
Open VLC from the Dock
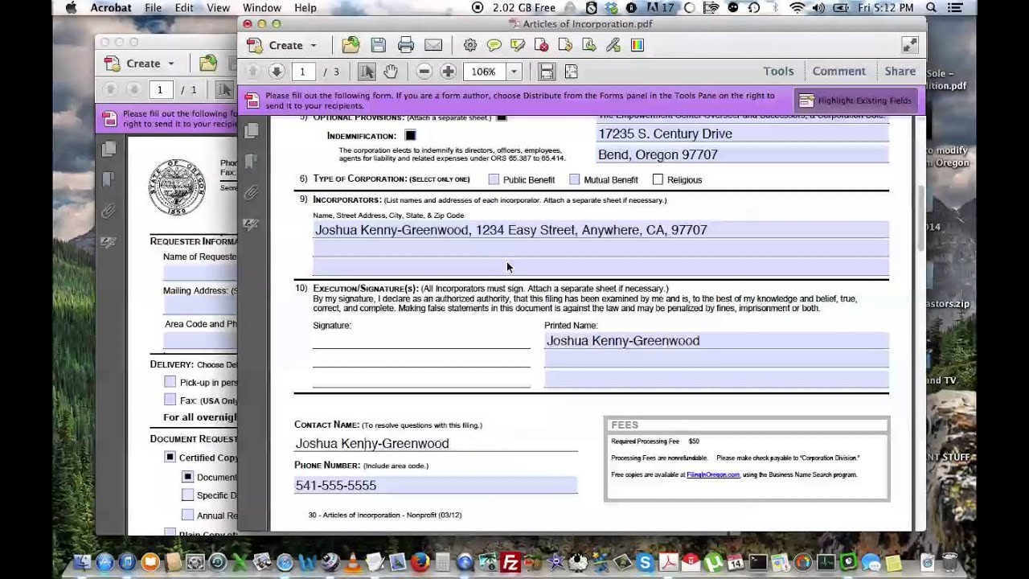tap(353, 562)
